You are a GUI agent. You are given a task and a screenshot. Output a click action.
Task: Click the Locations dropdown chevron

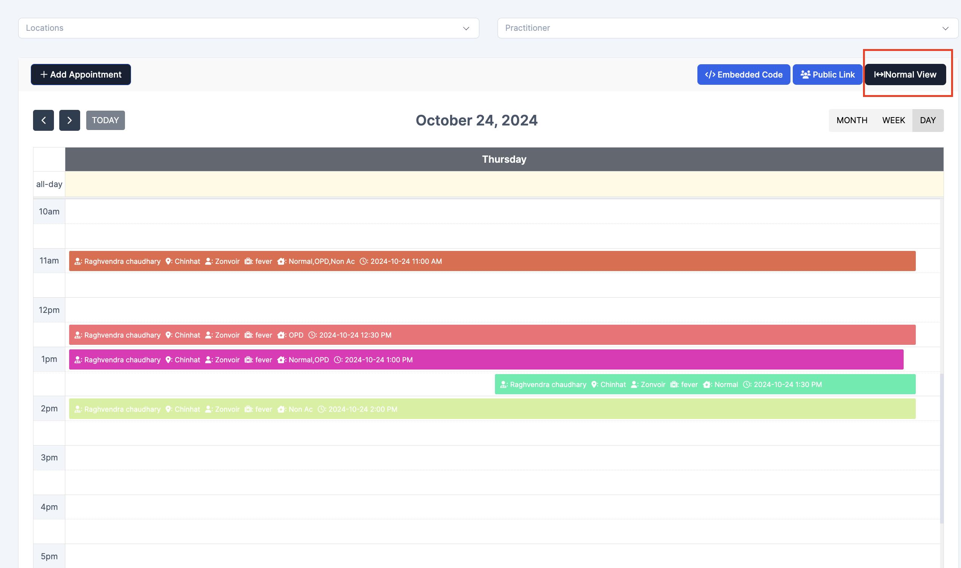coord(466,29)
